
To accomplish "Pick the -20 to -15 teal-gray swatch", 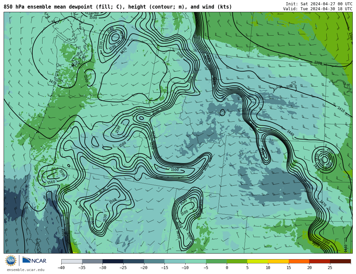I will 154,261.
